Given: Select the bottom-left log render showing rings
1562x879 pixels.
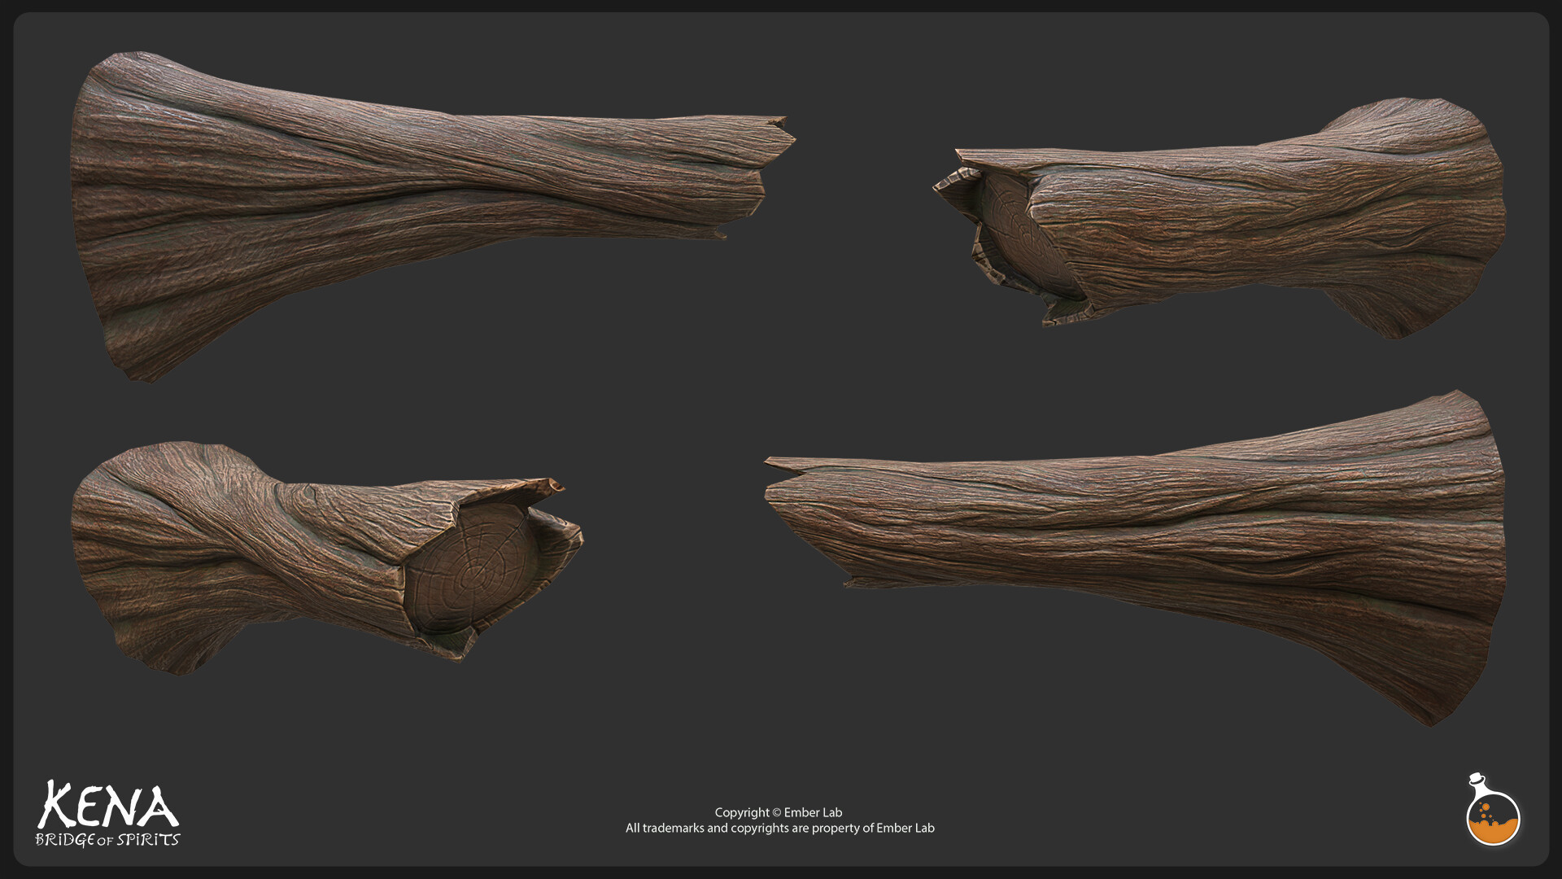Looking at the screenshot, I should (327, 558).
